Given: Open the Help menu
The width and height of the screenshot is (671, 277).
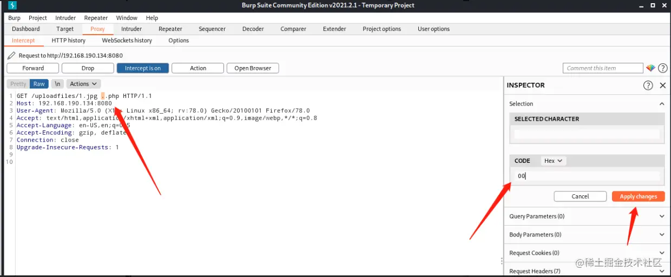Looking at the screenshot, I should (152, 18).
